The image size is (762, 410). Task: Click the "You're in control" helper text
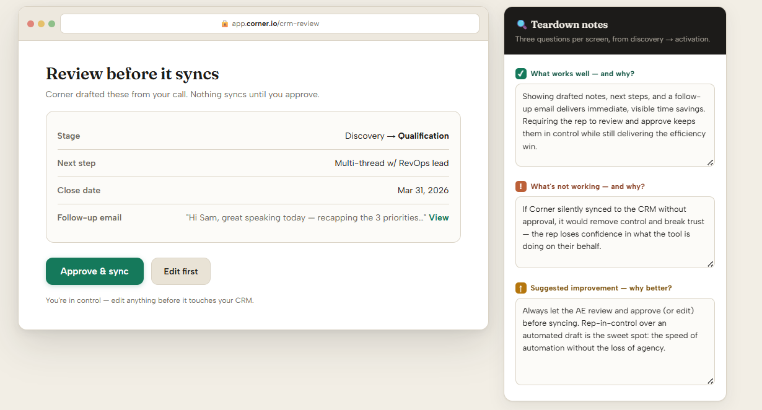[x=150, y=300]
